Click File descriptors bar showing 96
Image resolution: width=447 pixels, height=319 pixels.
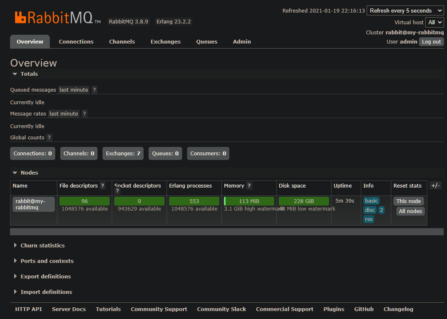[x=85, y=201]
